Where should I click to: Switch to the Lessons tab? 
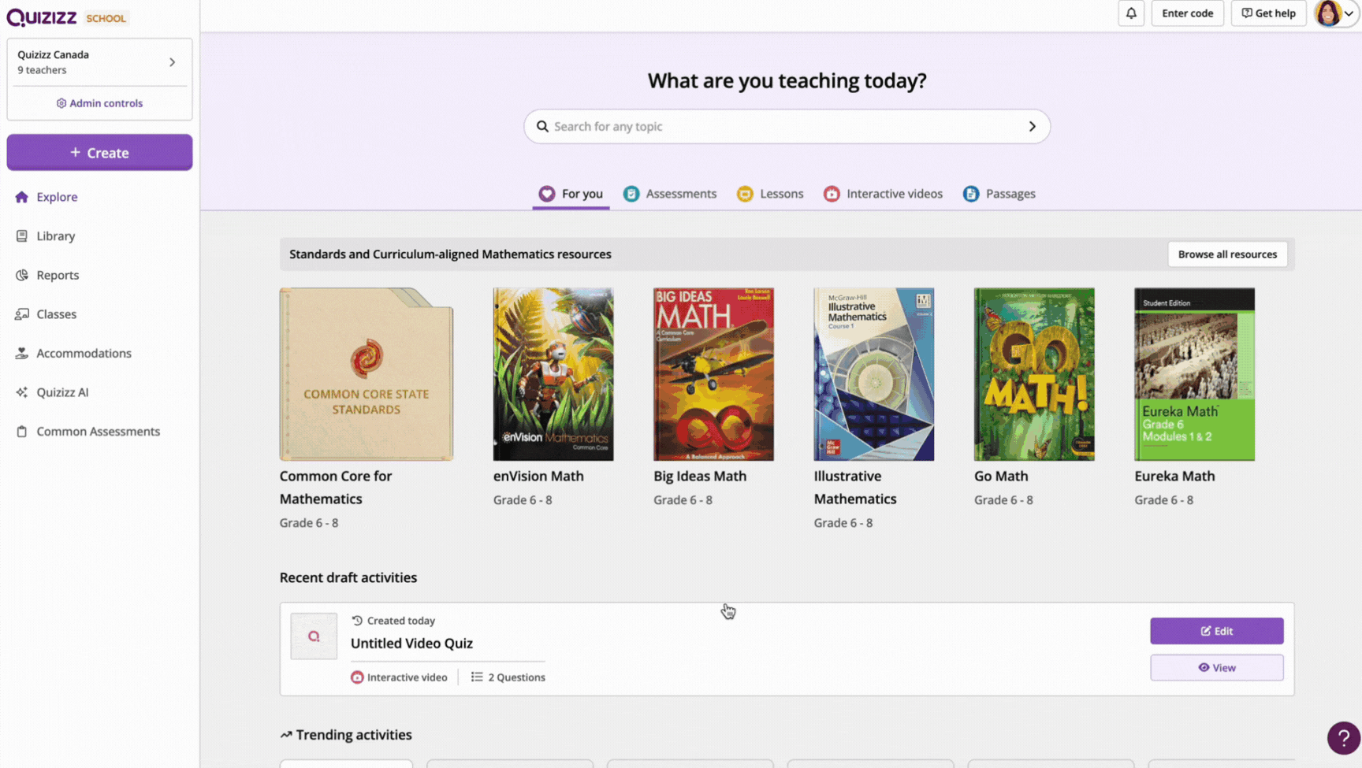(770, 194)
